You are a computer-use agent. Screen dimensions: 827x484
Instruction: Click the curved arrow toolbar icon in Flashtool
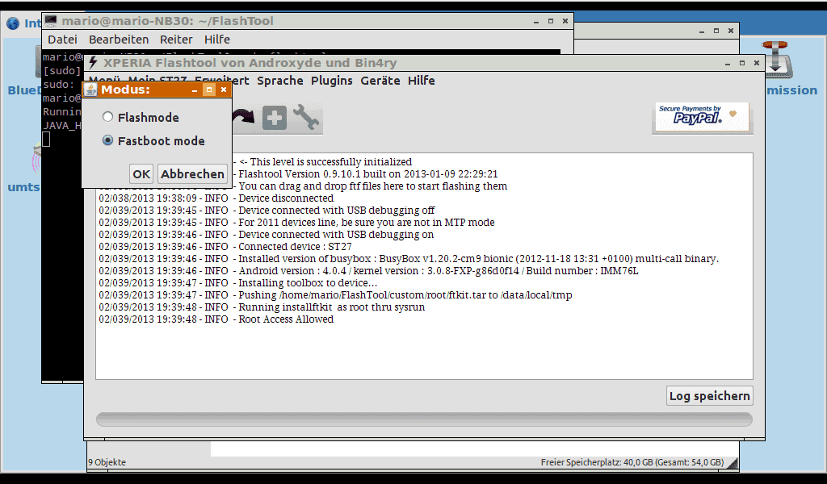tap(243, 117)
